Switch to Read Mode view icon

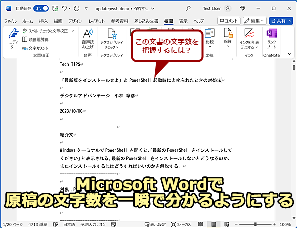click(200, 224)
